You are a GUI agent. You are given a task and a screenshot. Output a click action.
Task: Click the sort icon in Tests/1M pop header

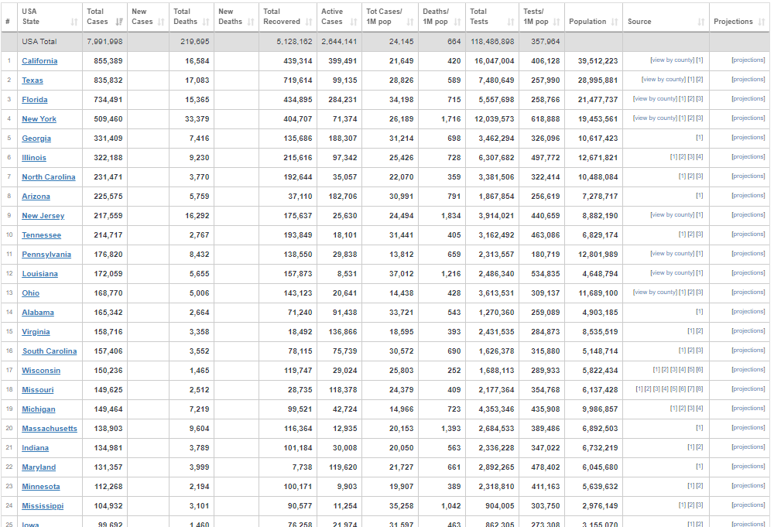[x=557, y=22]
